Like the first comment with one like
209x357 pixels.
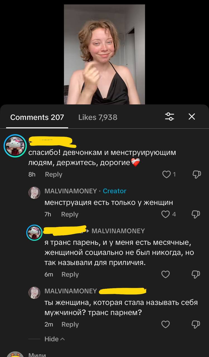[166, 175]
